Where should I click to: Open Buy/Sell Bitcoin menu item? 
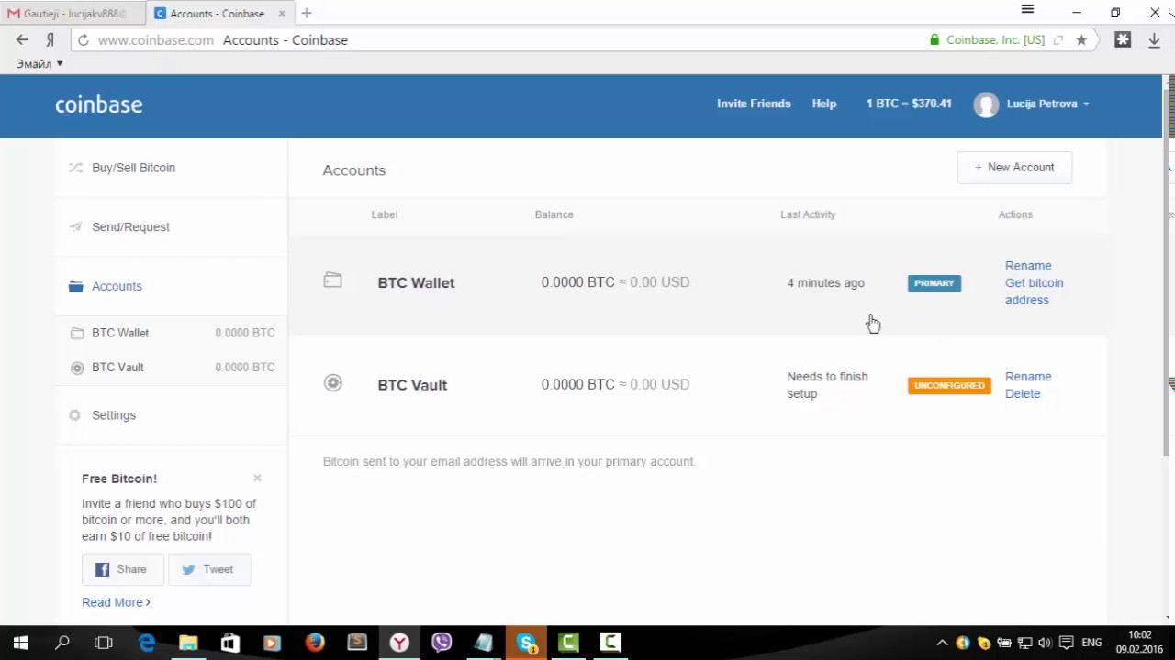[133, 168]
